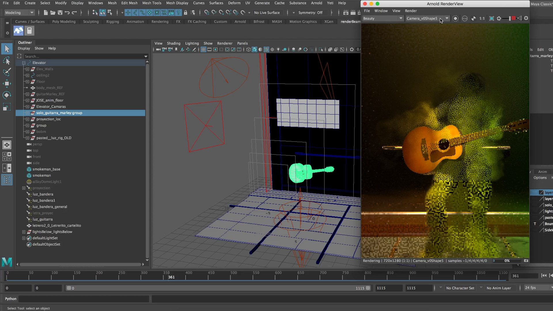The height and width of the screenshot is (311, 553).
Task: Select JOSE_anim_floor in the Outliner
Action: click(50, 100)
